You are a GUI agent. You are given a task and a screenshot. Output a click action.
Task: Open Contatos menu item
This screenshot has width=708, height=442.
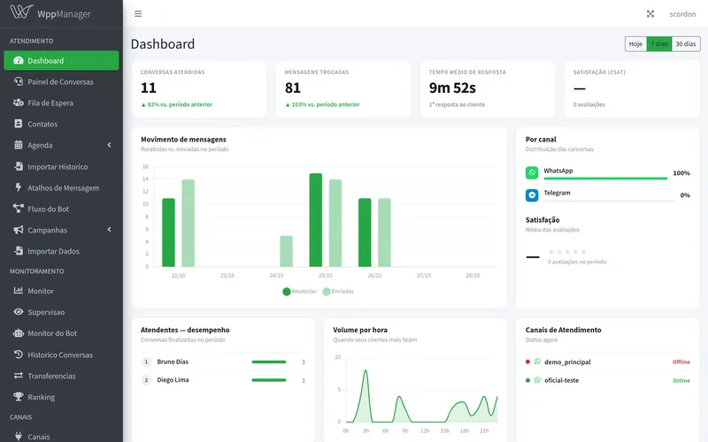pyautogui.click(x=61, y=124)
